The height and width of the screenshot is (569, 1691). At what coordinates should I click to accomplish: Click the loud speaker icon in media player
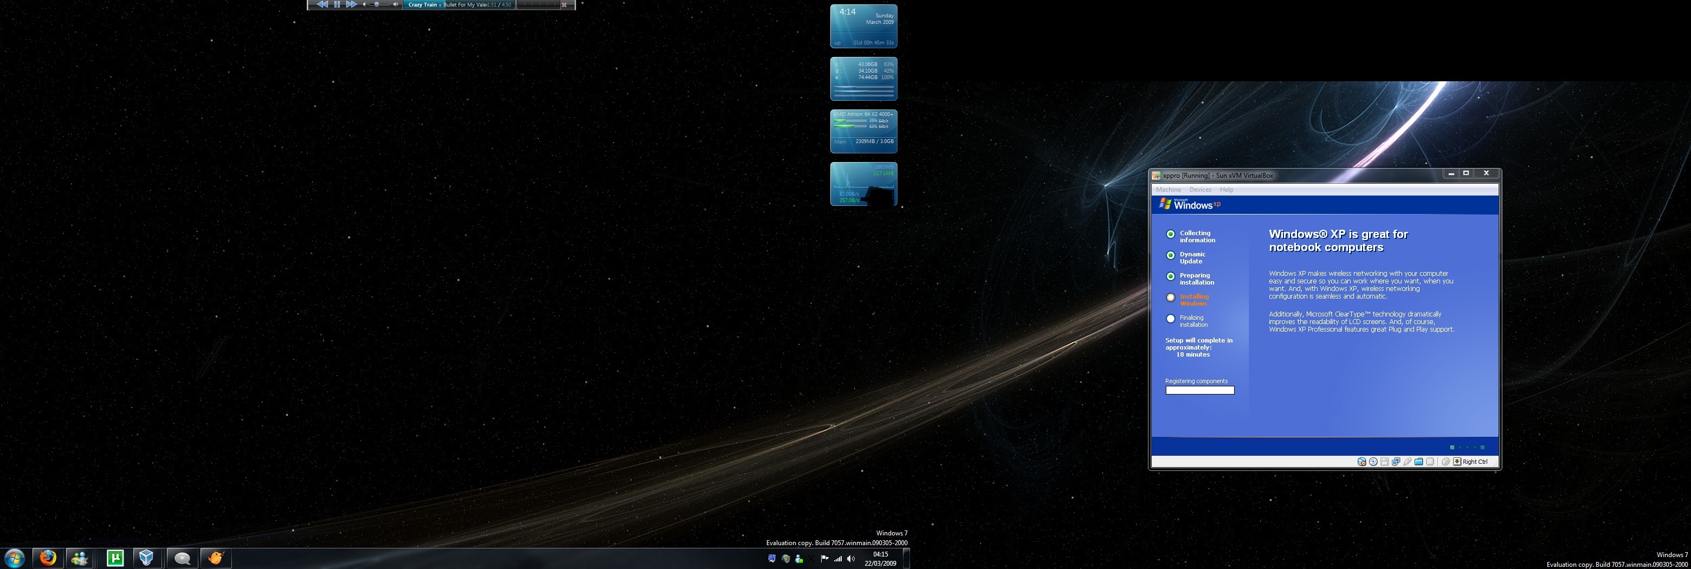[395, 4]
